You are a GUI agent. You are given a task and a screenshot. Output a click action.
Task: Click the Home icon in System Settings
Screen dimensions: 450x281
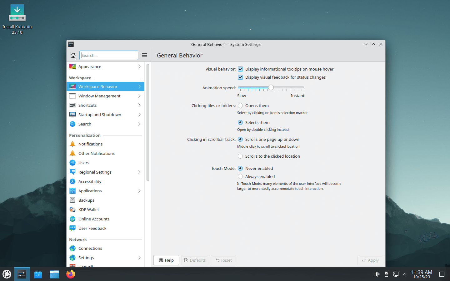click(x=73, y=55)
